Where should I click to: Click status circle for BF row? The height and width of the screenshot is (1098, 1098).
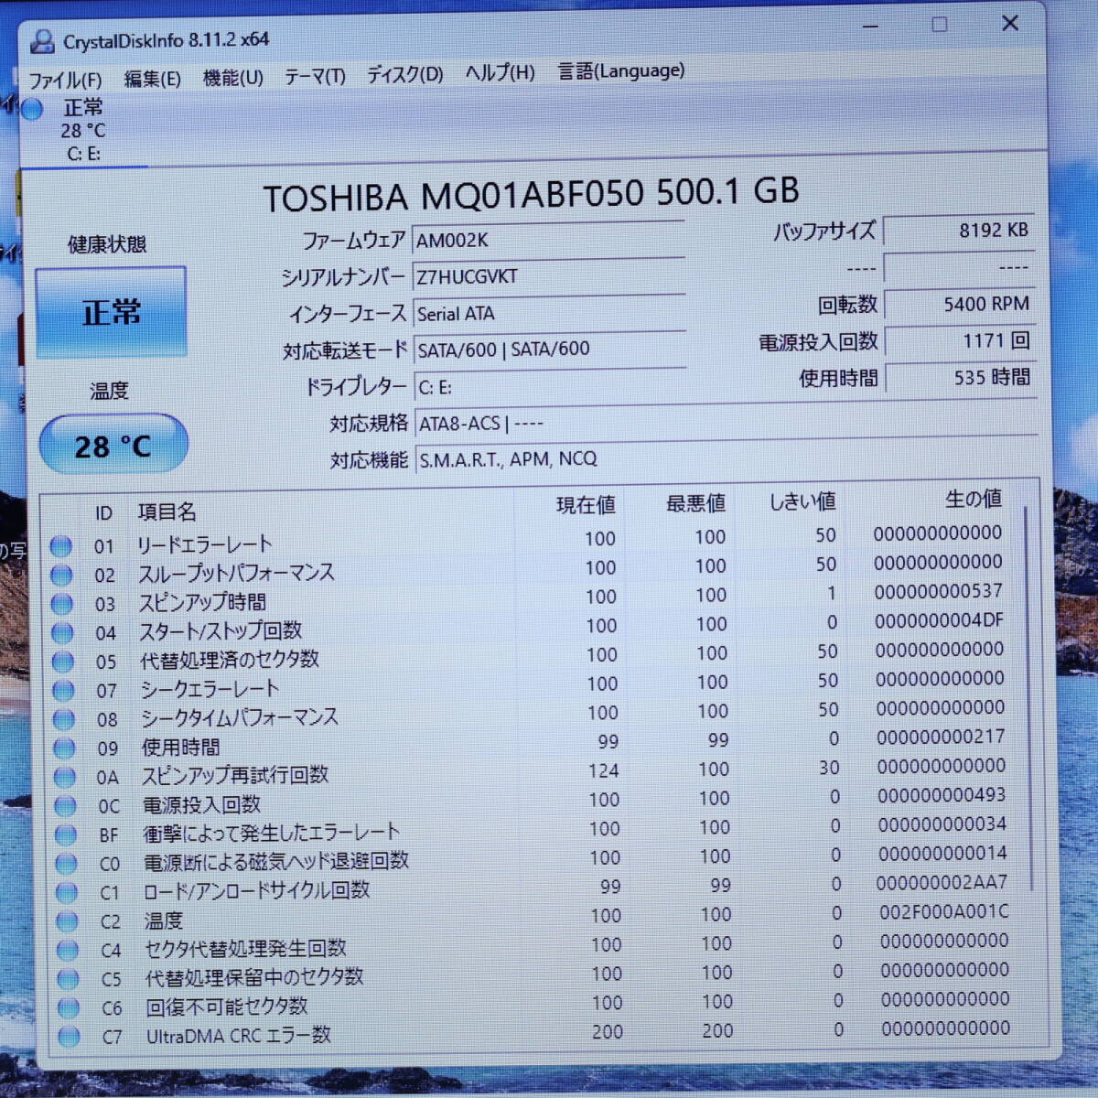tap(66, 834)
